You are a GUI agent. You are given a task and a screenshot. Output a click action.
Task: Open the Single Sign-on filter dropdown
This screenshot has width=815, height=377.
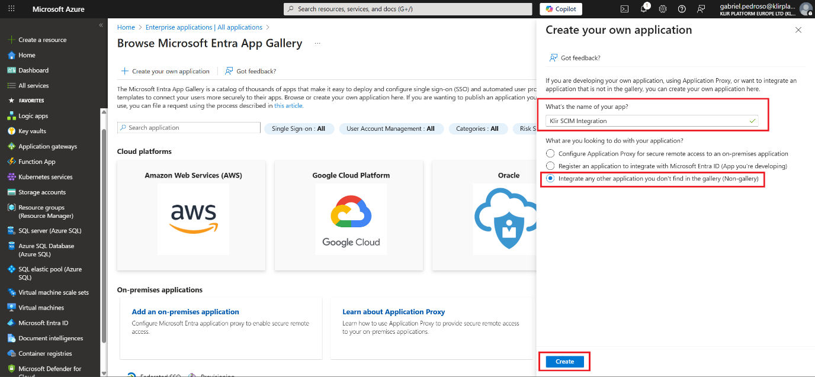[299, 128]
